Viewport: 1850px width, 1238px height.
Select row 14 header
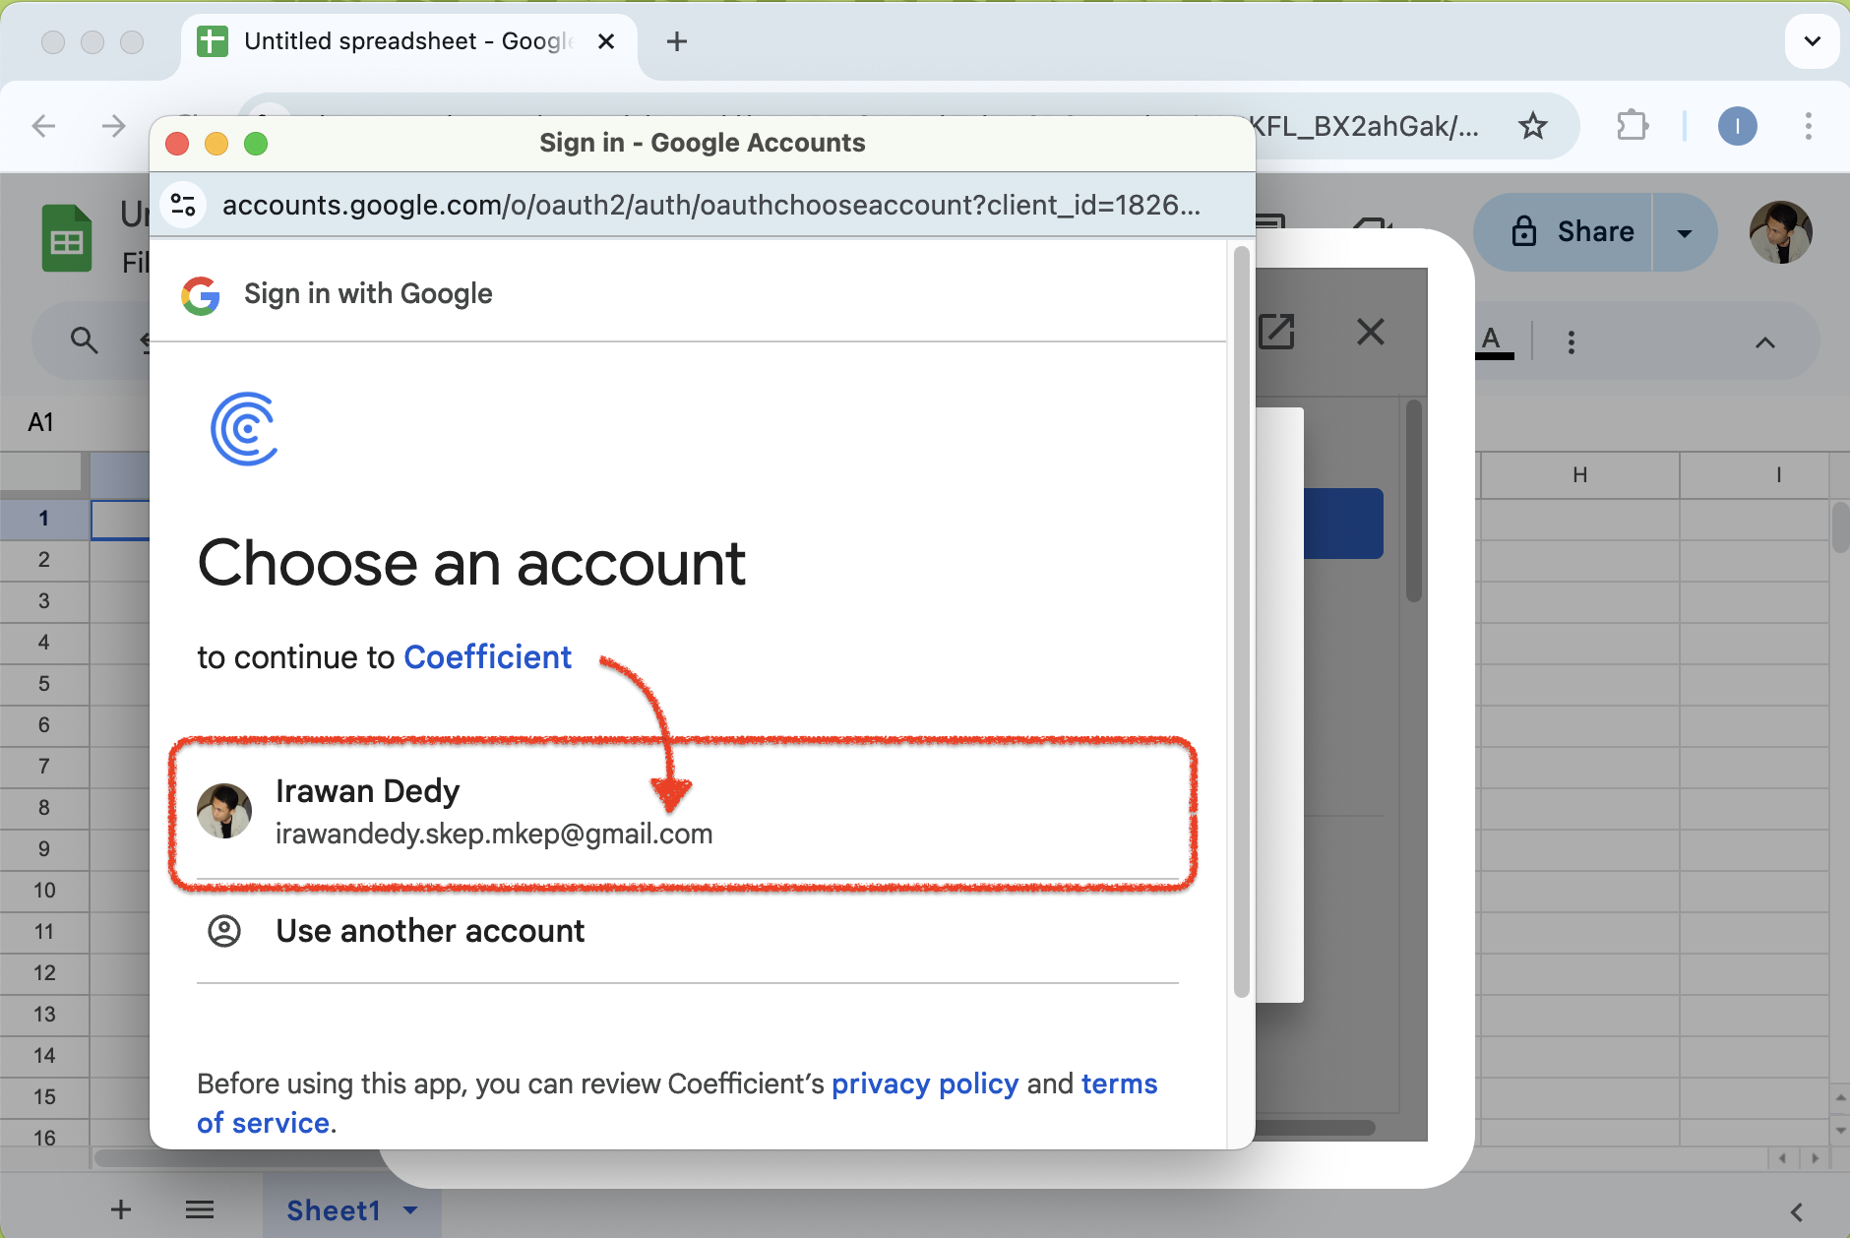coord(44,1055)
